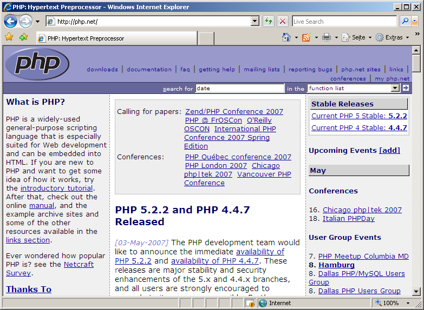Open the Chicago php|tek 2007 event link
This screenshot has width=424, height=310.
coord(362,210)
